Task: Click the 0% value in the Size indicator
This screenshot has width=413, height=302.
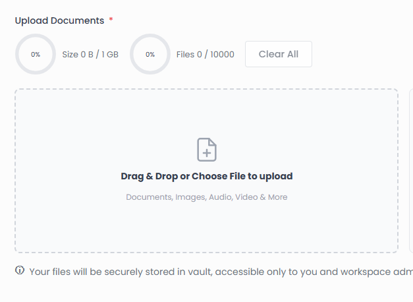Action: pos(36,55)
